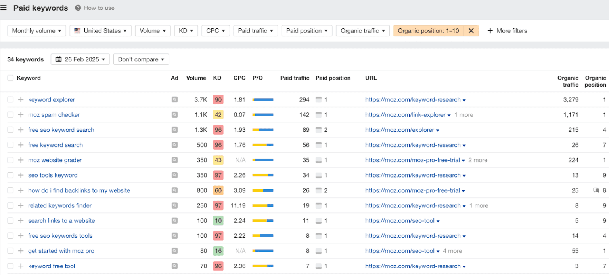The width and height of the screenshot is (609, 275).
Task: Sort by the Volume column header
Action: (x=196, y=78)
